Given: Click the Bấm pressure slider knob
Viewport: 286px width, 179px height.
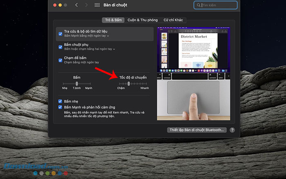Looking at the screenshot, I should tap(77, 83).
